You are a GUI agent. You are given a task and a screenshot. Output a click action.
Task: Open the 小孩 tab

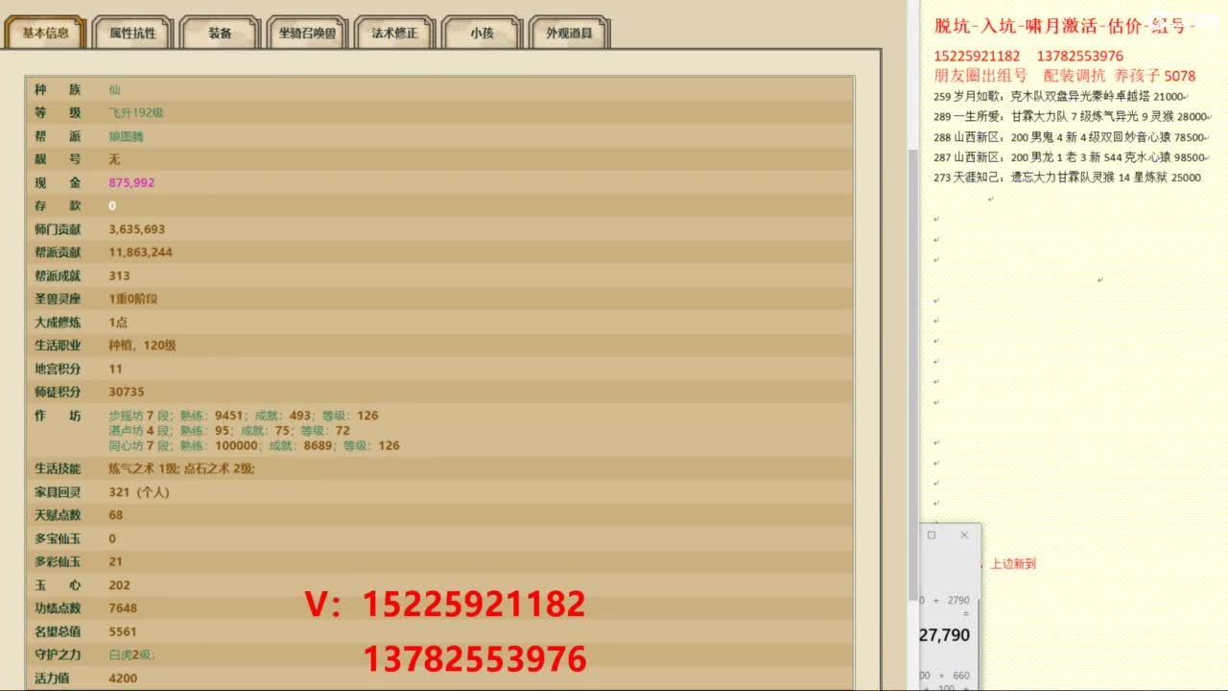[x=482, y=33]
